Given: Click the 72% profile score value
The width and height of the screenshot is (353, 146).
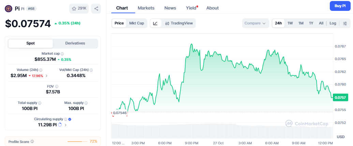Looking at the screenshot, I should pyautogui.click(x=93, y=142).
